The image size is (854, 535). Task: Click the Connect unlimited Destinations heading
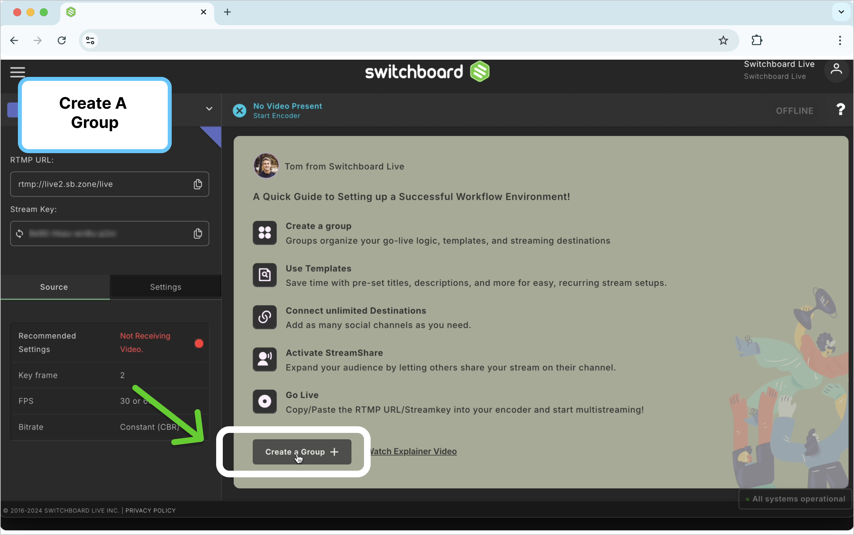356,311
